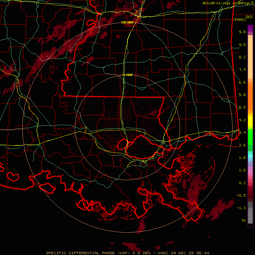The image size is (255, 255).
Task: Click the "100 NMI" range ring label
Action: 127,22
